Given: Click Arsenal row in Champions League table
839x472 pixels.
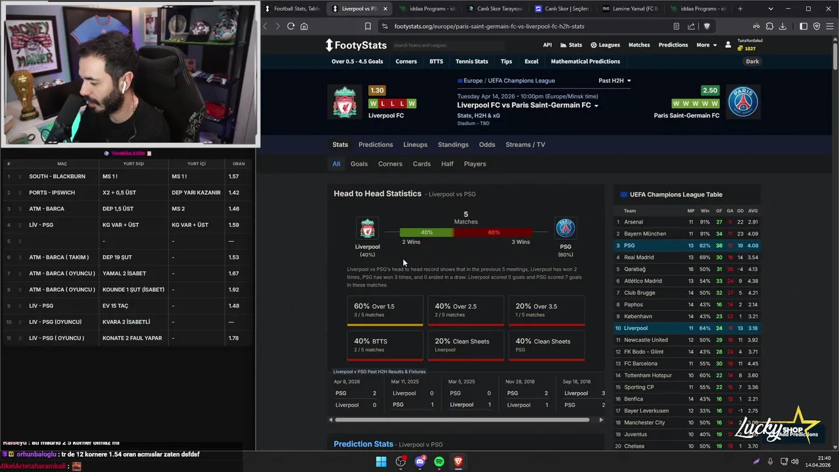Looking at the screenshot, I should tap(687, 222).
